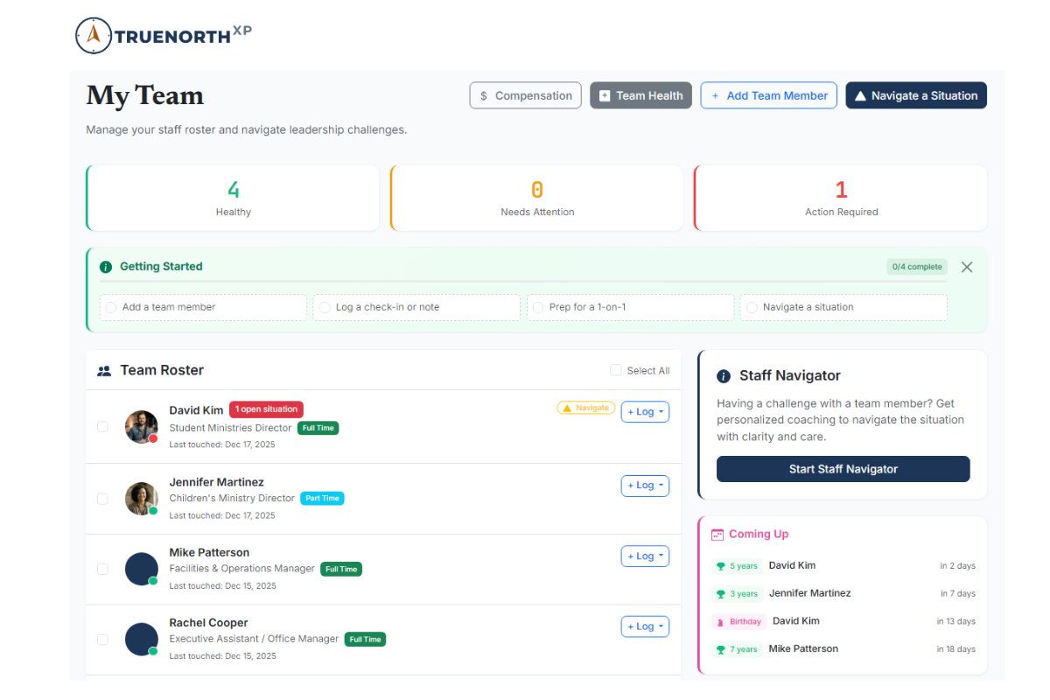Open Rachel Cooper's profile avatar

tap(141, 638)
